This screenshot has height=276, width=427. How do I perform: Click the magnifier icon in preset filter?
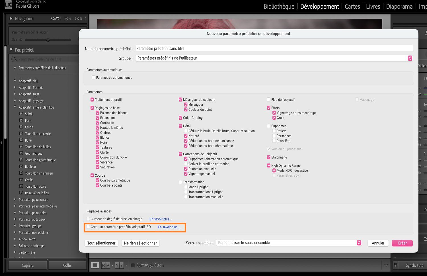(x=15, y=59)
